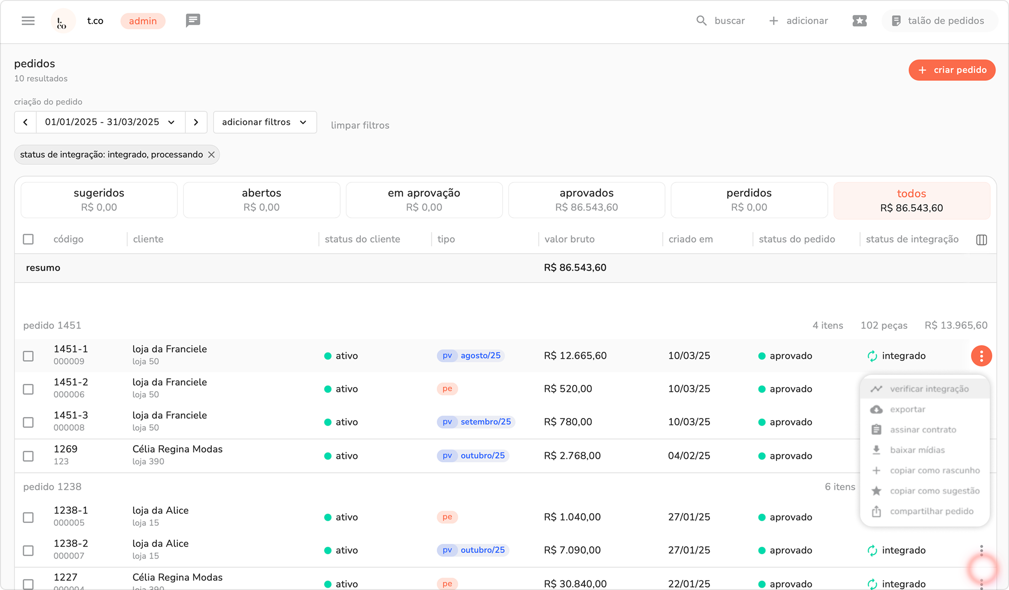This screenshot has width=1009, height=590.
Task: Toggle the select-all header checkbox
Action: 28,239
